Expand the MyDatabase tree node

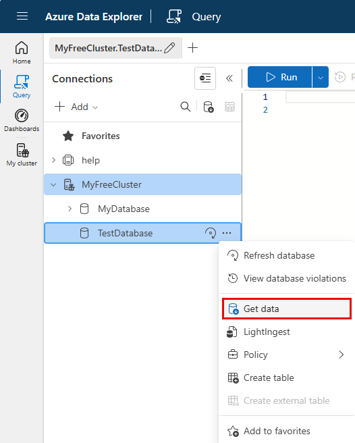point(70,209)
